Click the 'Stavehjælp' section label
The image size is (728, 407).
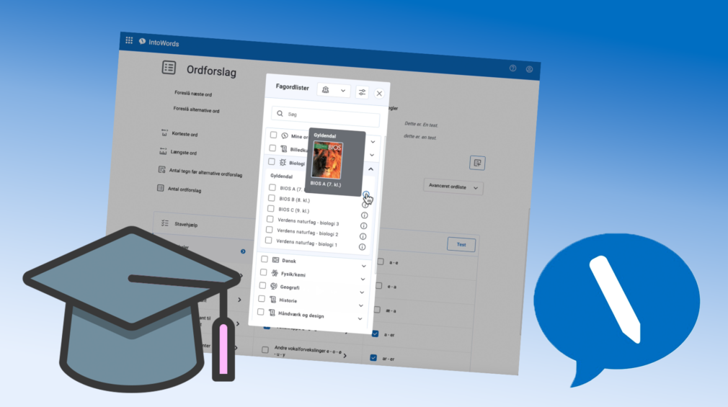186,224
